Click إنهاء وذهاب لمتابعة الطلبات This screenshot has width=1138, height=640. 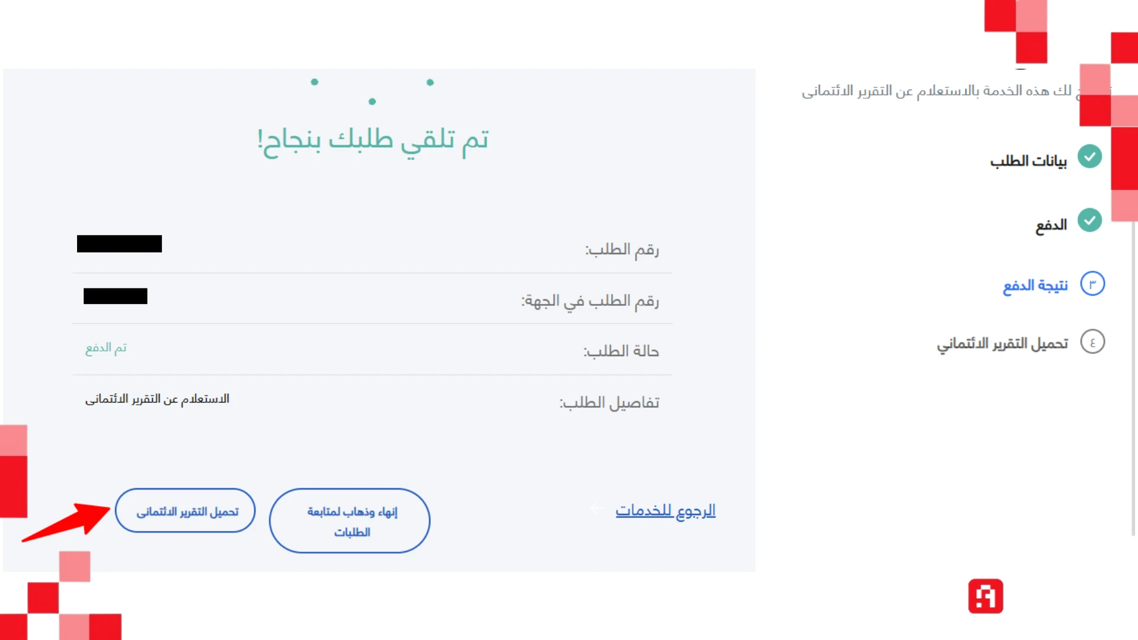pos(349,520)
